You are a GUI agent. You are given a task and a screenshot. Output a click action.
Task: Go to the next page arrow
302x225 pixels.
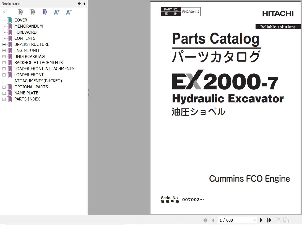pyautogui.click(x=261, y=220)
